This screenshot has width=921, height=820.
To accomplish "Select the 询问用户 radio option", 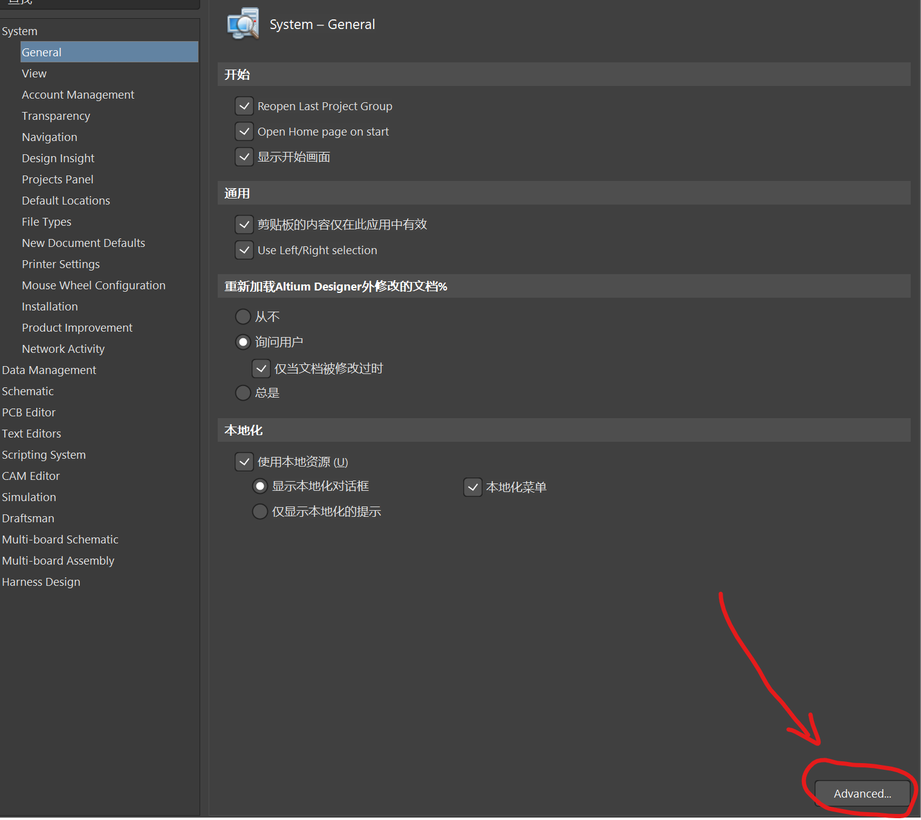I will click(x=243, y=343).
